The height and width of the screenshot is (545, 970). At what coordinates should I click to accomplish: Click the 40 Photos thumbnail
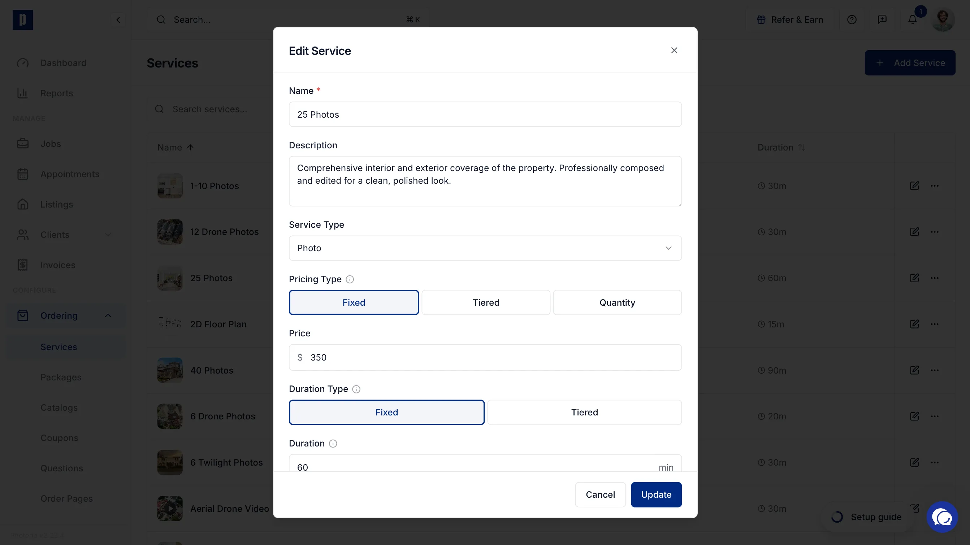tap(170, 370)
